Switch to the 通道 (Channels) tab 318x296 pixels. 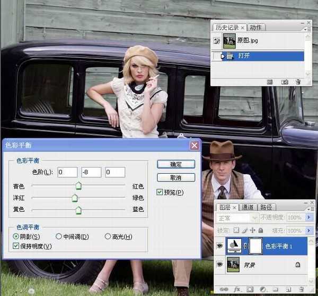coord(247,207)
